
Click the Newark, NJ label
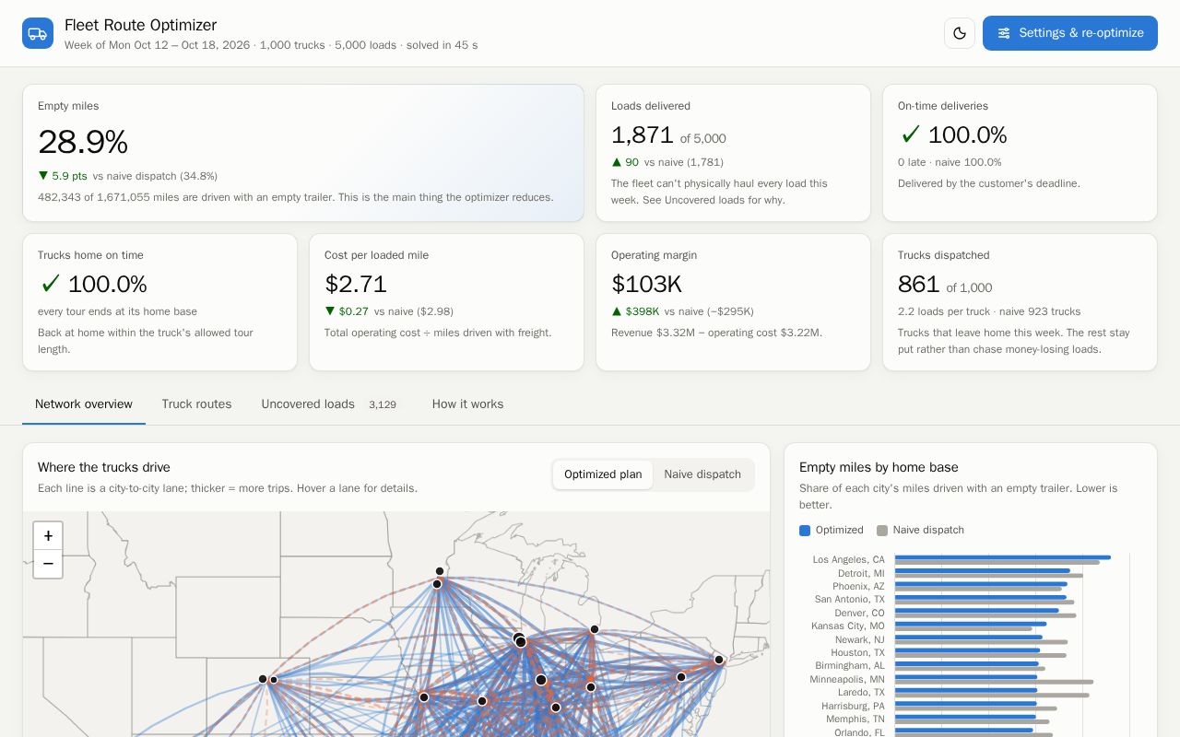click(x=859, y=639)
